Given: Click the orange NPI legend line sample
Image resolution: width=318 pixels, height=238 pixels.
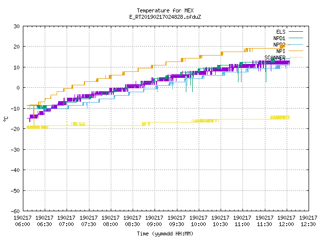Looking at the screenshot, I should click(296, 51).
